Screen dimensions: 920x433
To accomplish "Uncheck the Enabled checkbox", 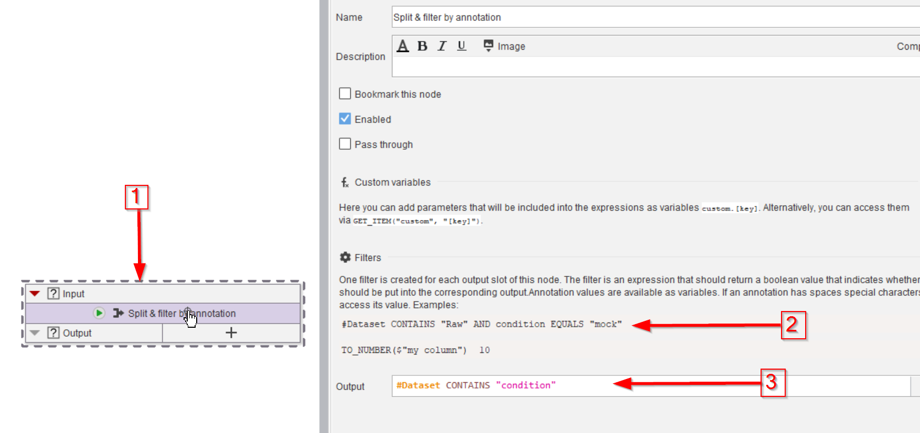I will (x=345, y=119).
